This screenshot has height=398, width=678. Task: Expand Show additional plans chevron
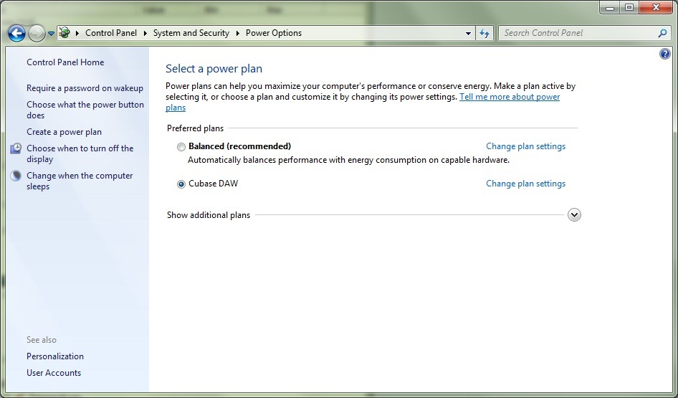click(573, 215)
